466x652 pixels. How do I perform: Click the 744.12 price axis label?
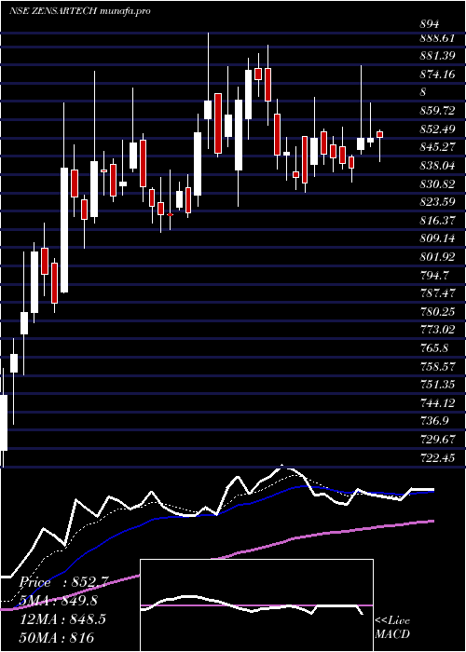click(x=437, y=402)
